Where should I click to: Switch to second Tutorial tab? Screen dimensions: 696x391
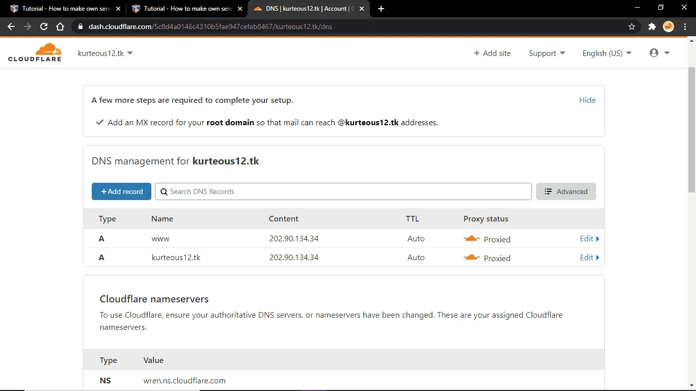[x=186, y=9]
